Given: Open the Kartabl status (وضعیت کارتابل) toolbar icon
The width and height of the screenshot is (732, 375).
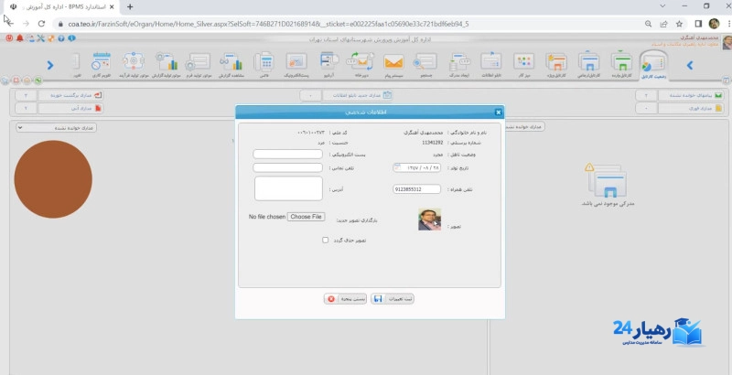Looking at the screenshot, I should point(653,64).
